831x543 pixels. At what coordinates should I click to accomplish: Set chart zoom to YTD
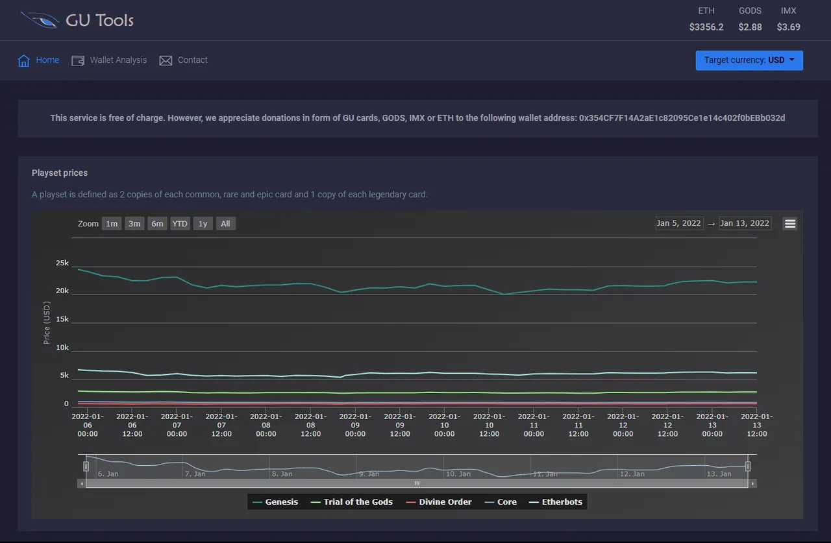click(x=180, y=224)
